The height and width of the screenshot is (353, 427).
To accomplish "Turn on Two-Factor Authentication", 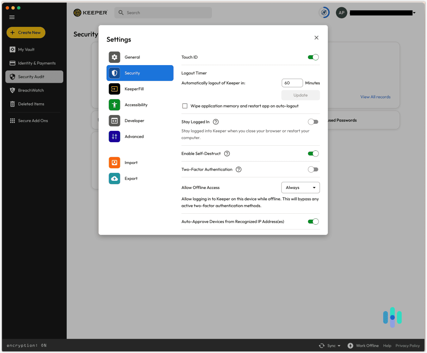I will point(313,169).
